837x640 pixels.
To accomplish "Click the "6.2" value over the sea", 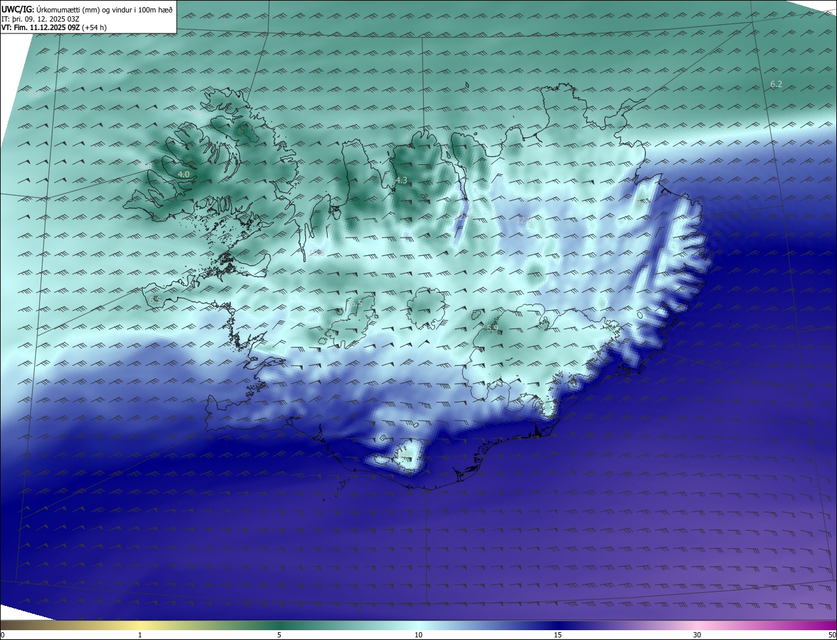I will (x=776, y=84).
